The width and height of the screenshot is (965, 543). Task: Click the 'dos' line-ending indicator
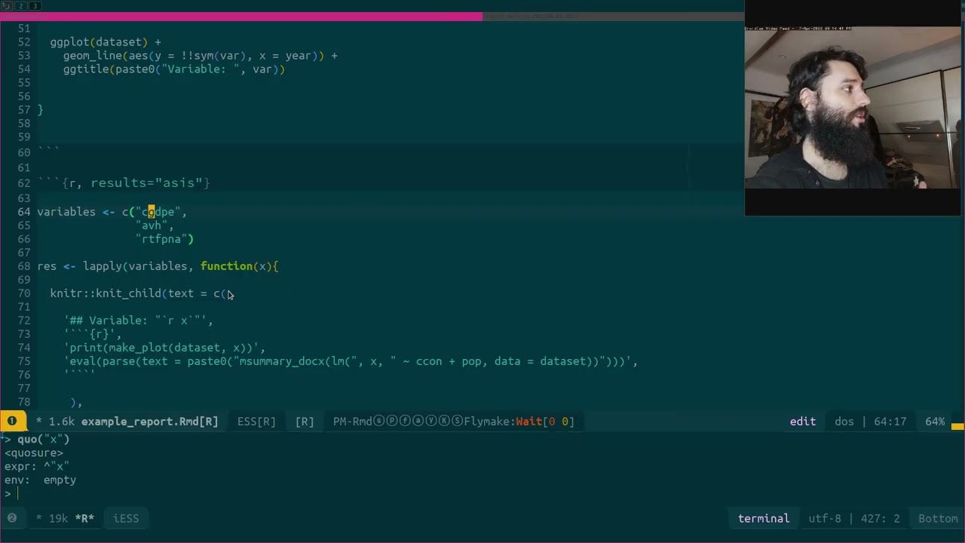pos(844,422)
